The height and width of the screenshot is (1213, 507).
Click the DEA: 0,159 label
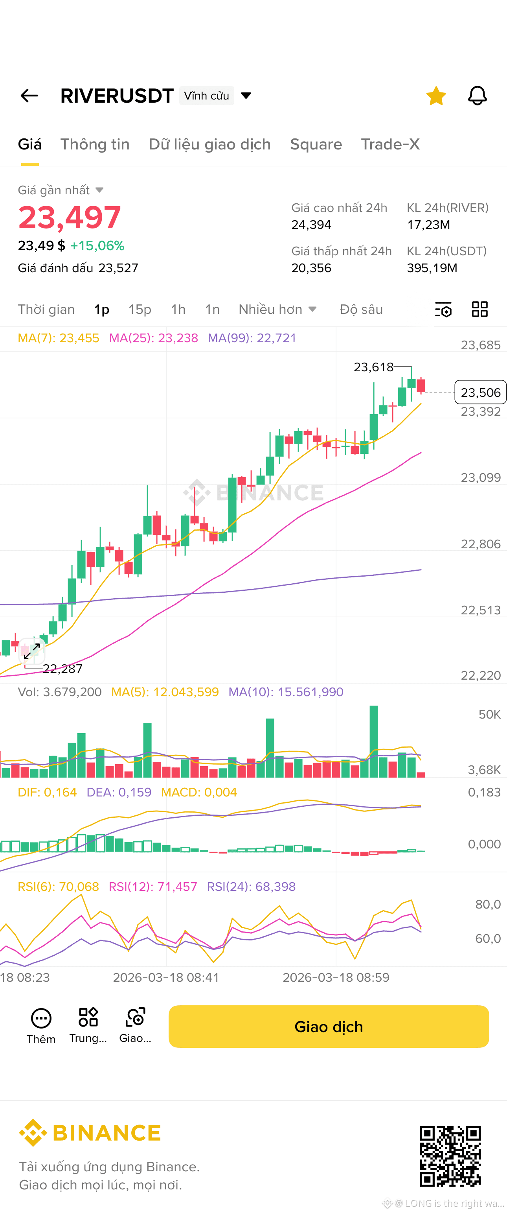[x=119, y=792]
